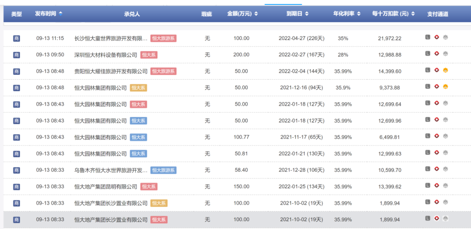This screenshot has height=229, width=471.
Task: Click due date 2021-12-28 (106天)
Action: 302,170
